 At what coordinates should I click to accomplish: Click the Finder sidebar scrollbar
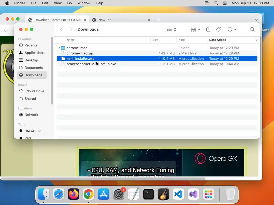pos(52,71)
